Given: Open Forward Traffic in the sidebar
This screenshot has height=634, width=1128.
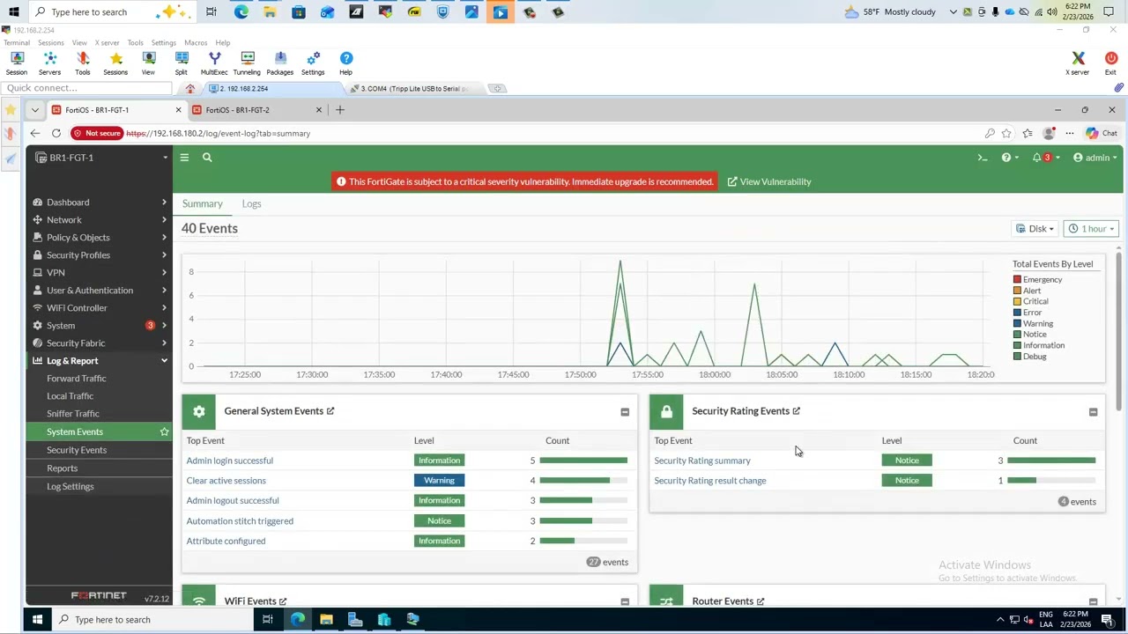Looking at the screenshot, I should point(77,379).
